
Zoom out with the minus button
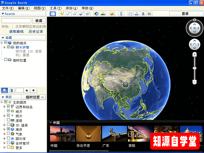point(195,82)
